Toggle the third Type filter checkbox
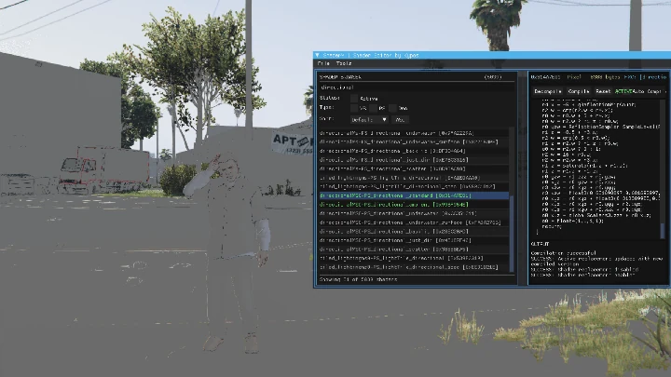This screenshot has height=377, width=671. [x=393, y=108]
